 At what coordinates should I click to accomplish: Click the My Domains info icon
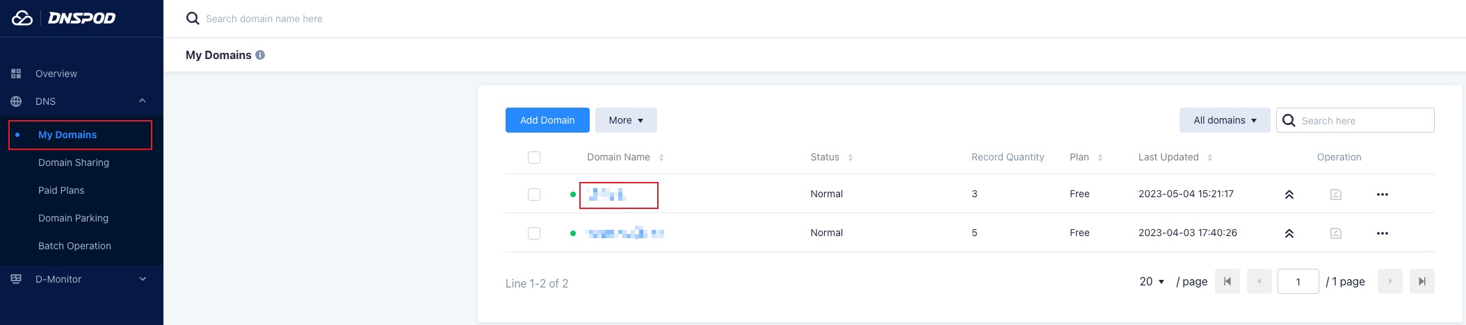tap(260, 55)
